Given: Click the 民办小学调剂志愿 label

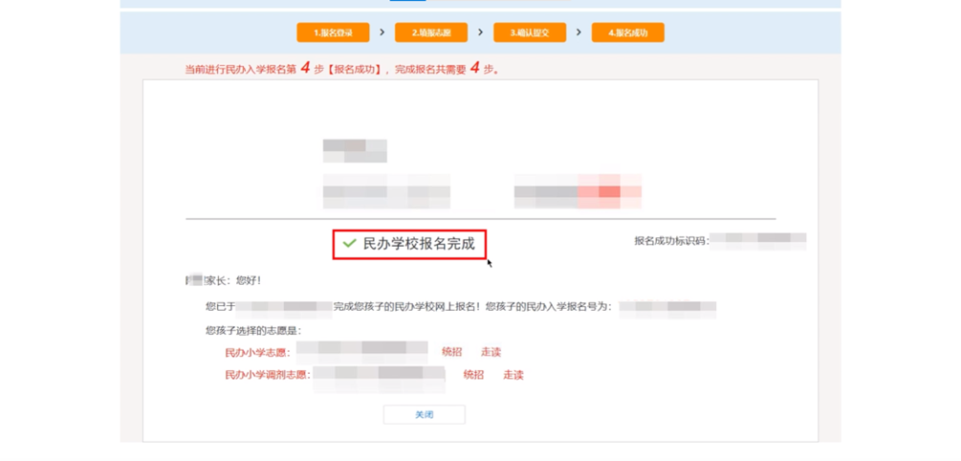Looking at the screenshot, I should tap(267, 375).
